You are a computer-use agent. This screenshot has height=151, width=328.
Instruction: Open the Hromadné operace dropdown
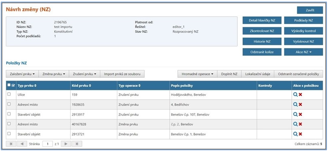(197, 74)
